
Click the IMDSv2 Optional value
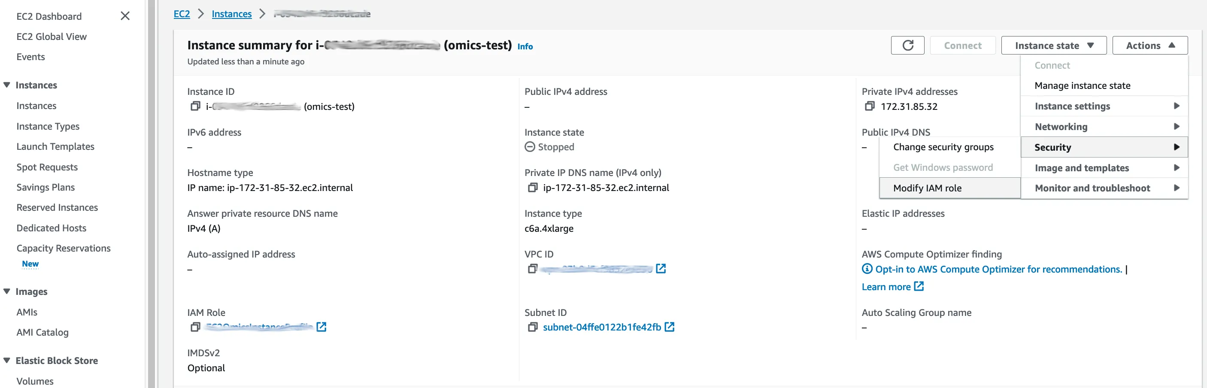(206, 368)
